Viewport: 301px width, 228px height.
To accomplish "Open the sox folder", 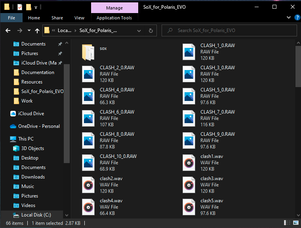I will point(88,52).
